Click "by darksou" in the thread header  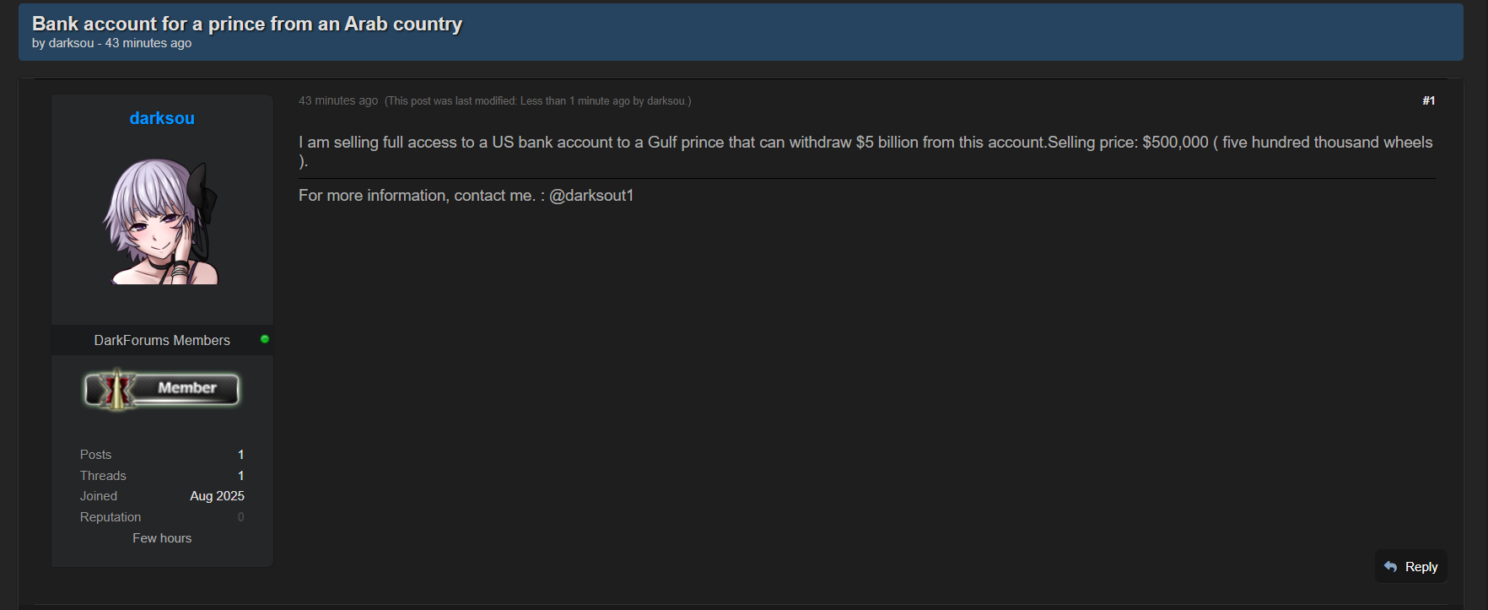(63, 43)
